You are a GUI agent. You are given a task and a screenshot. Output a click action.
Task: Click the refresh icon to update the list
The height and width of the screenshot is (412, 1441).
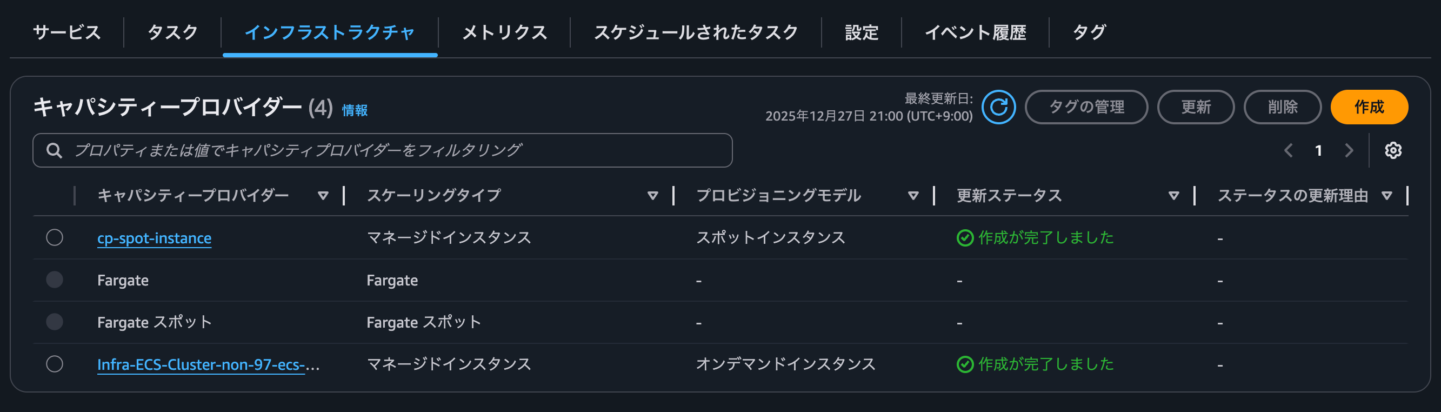click(999, 107)
